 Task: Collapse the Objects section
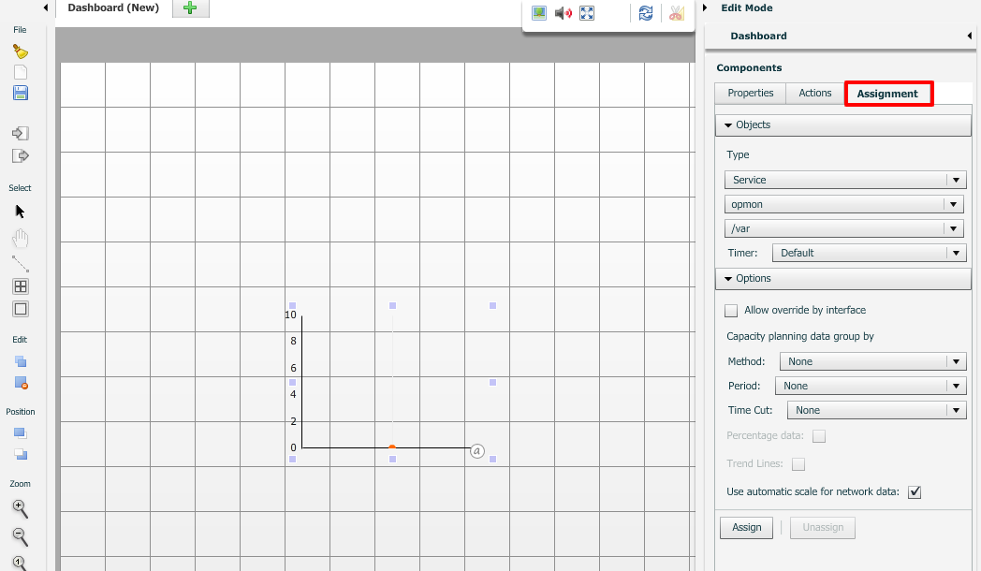pyautogui.click(x=842, y=125)
